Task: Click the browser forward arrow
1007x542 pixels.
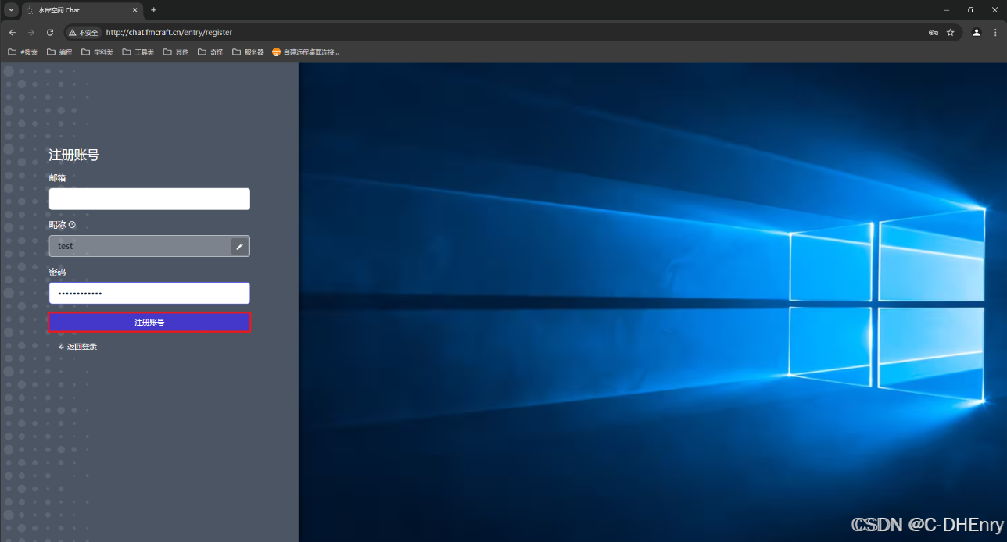Action: [31, 32]
